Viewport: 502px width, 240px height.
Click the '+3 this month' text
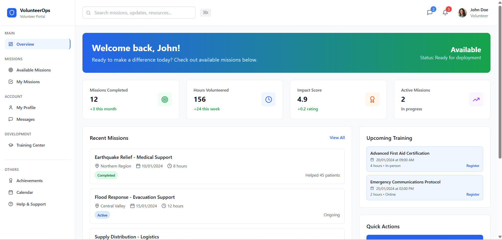(103, 109)
